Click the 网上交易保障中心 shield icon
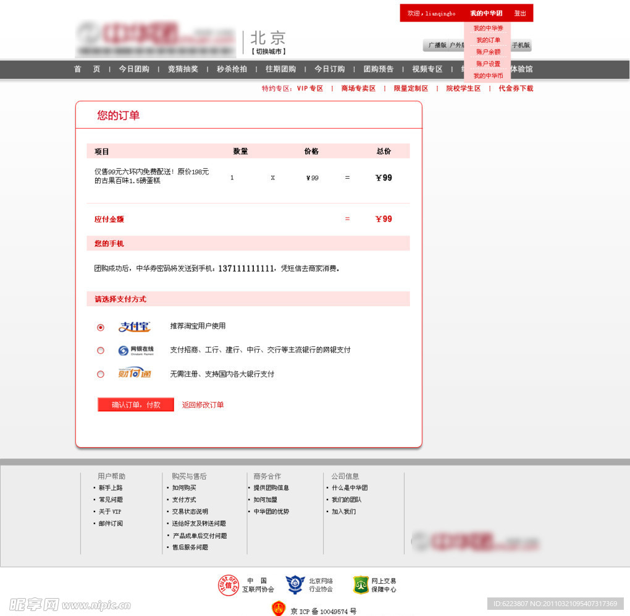The image size is (630, 616). click(x=361, y=584)
